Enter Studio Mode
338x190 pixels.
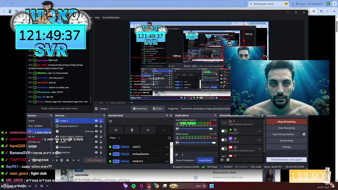click(x=287, y=141)
